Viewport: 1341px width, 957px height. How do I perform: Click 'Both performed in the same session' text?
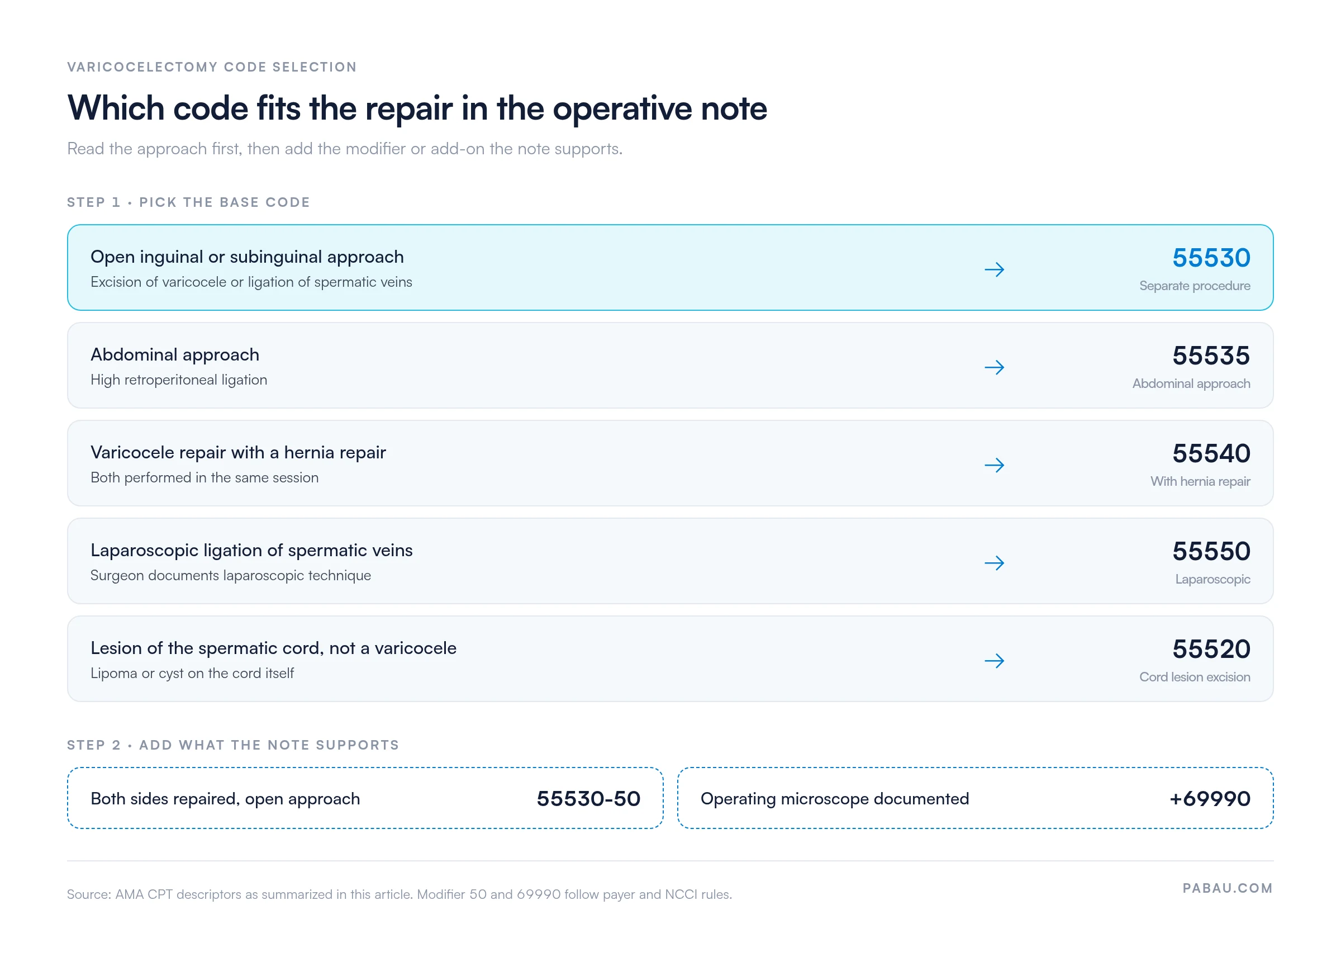(x=205, y=478)
